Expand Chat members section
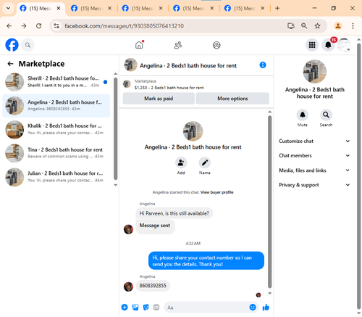 pos(314,156)
